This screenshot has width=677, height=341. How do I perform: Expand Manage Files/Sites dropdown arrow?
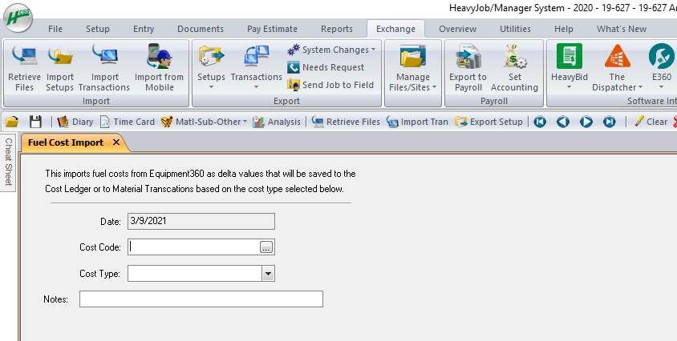pos(434,87)
